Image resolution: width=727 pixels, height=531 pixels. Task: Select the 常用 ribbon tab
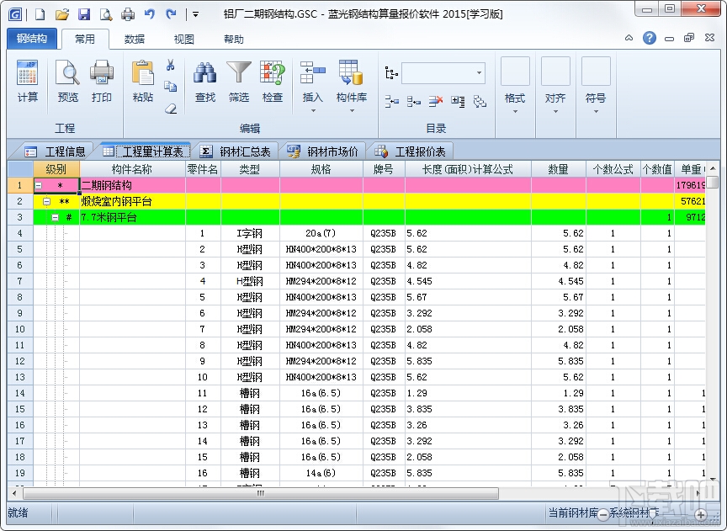(85, 39)
